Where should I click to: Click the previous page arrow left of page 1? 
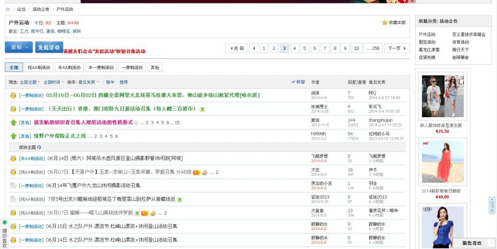click(x=253, y=48)
